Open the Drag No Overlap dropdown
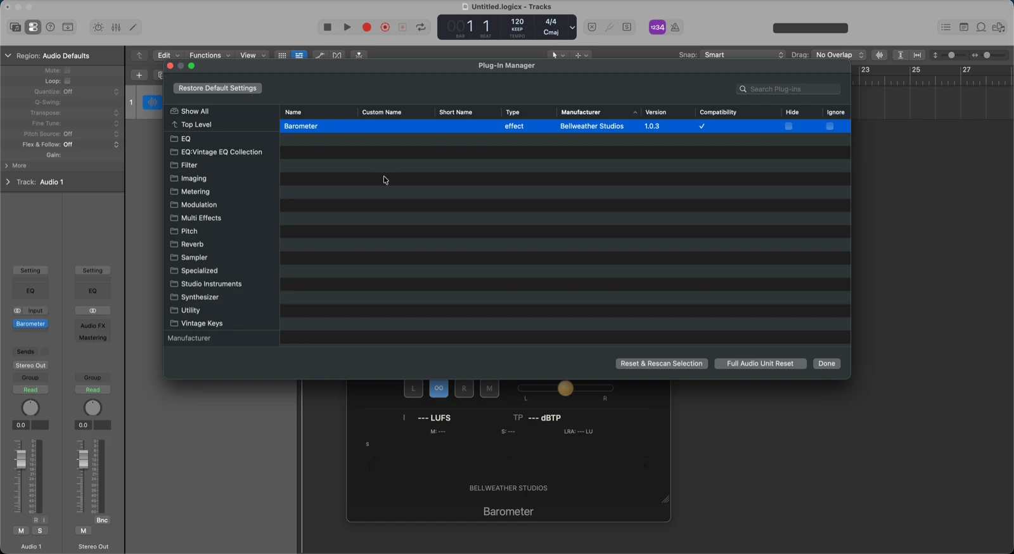The width and height of the screenshot is (1014, 554). [x=838, y=55]
